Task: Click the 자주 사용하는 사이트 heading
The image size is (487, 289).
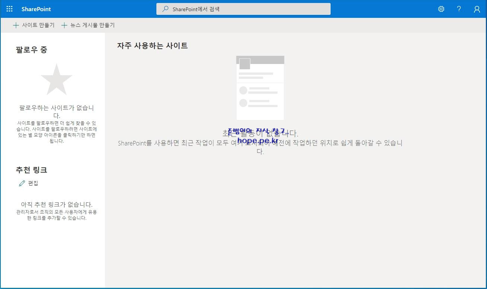Action: [x=152, y=46]
